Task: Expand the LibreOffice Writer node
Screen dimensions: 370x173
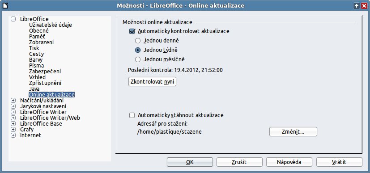Action: click(13, 112)
